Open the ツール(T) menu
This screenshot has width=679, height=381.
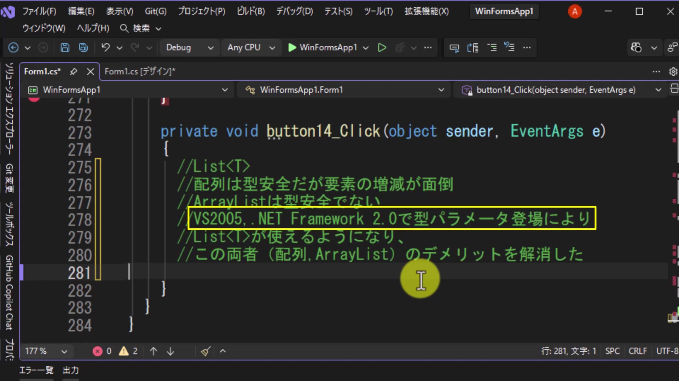click(x=378, y=11)
